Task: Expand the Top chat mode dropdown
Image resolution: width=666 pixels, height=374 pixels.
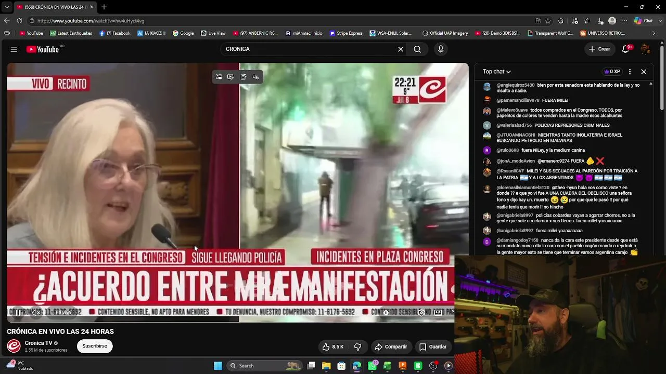Action: coord(497,72)
